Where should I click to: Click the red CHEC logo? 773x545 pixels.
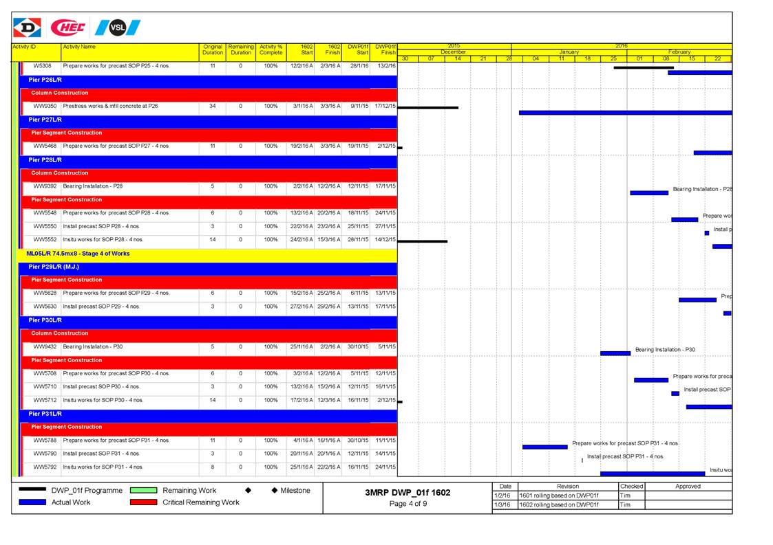pos(68,27)
